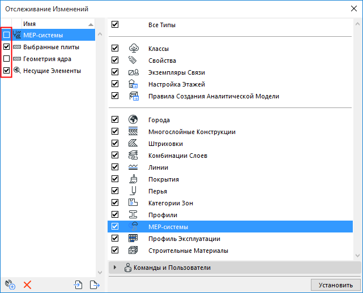
Task: Toggle the Перья checkbox
Action: pyautogui.click(x=115, y=191)
